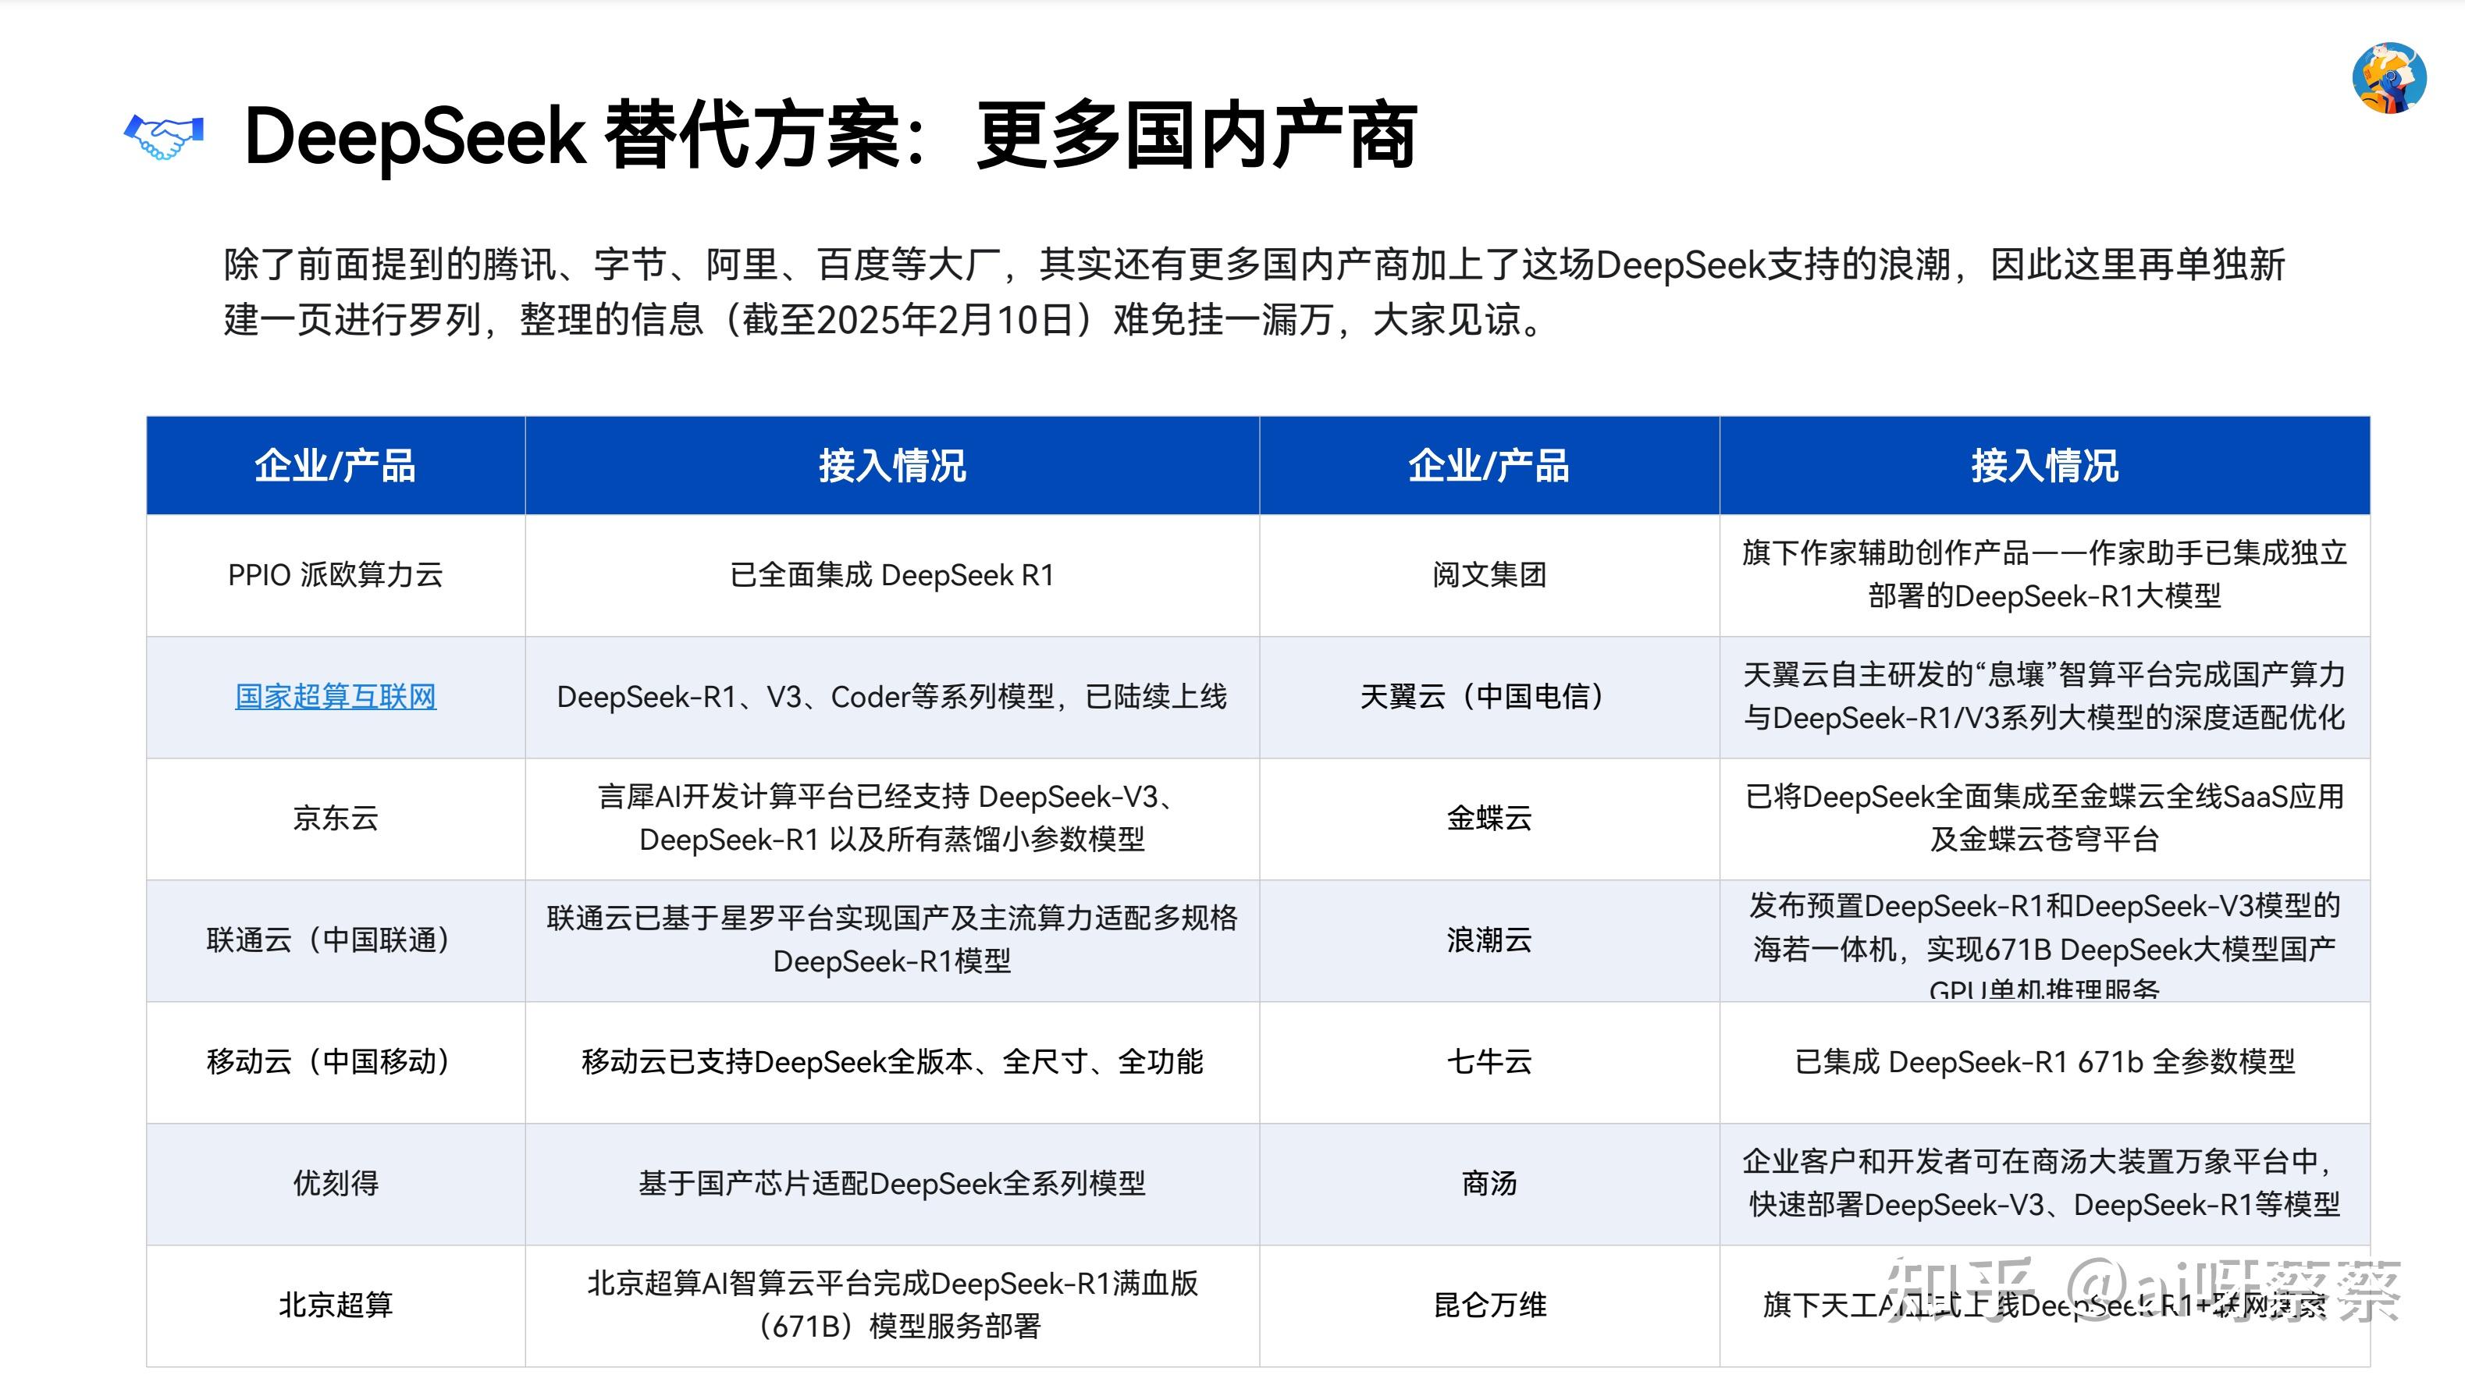2465x1389 pixels.
Task: Select the 浪潮云 company cell
Action: 1489,941
